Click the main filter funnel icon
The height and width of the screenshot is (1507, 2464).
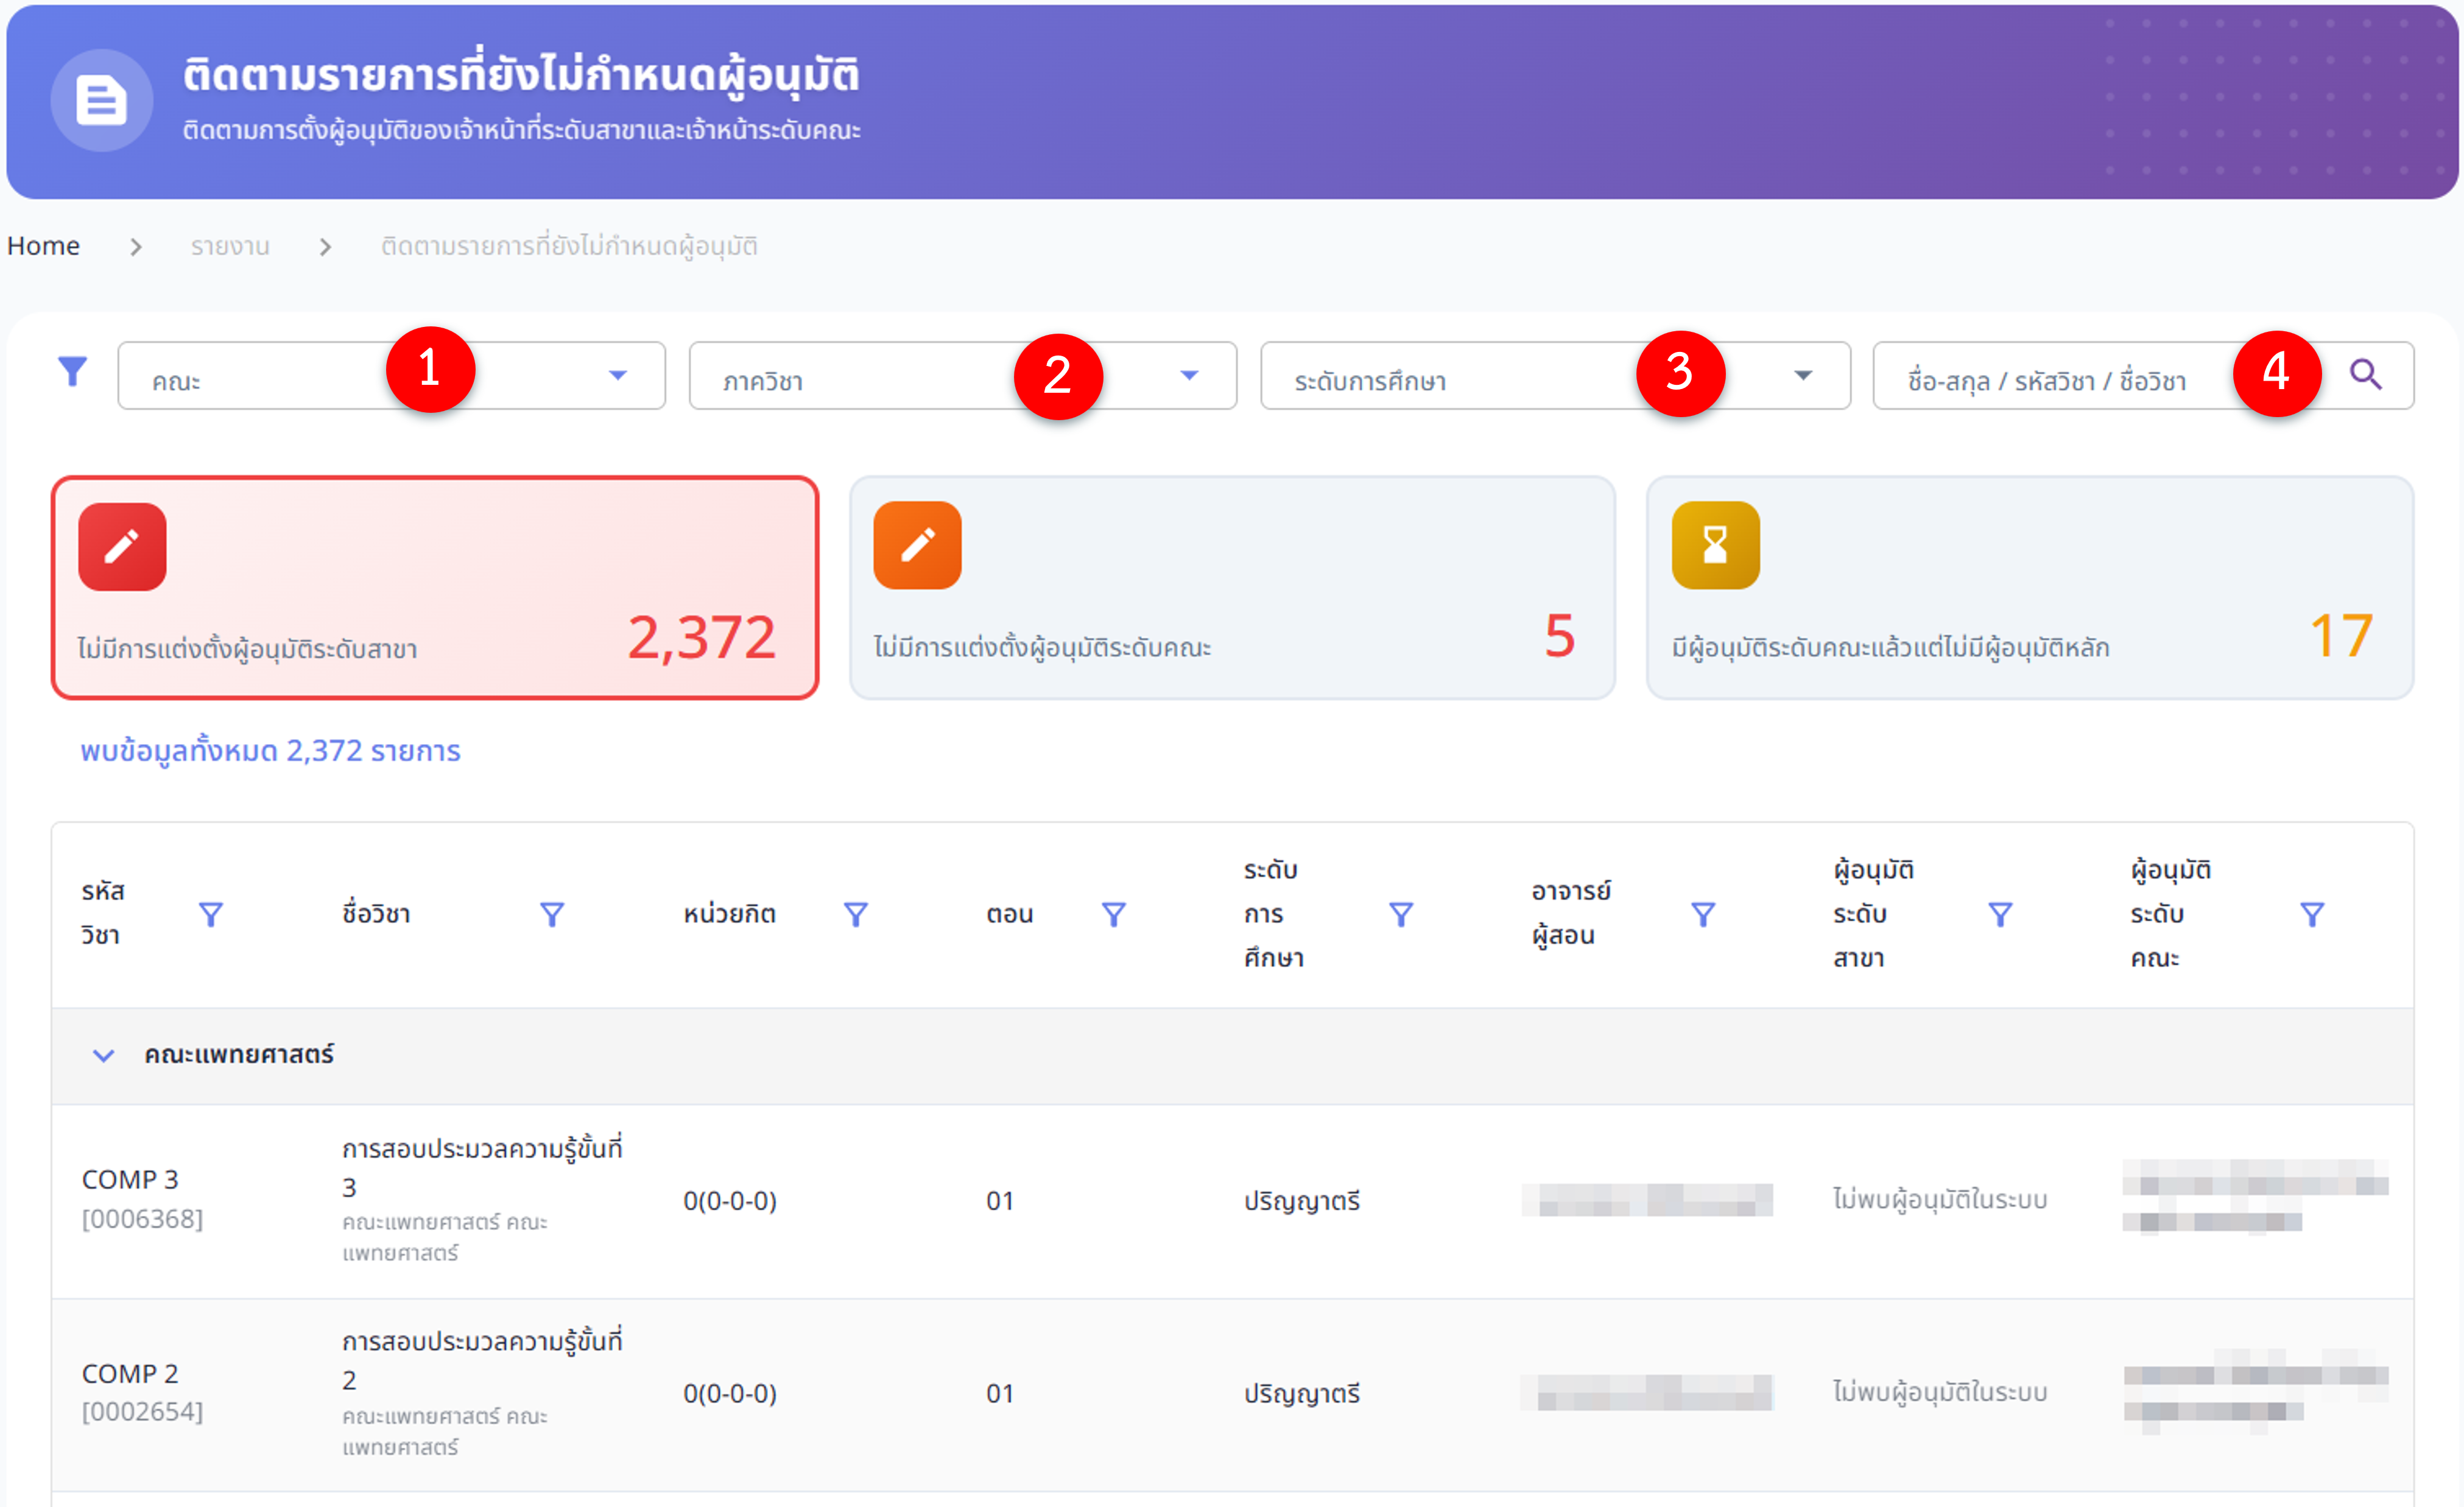(x=72, y=372)
